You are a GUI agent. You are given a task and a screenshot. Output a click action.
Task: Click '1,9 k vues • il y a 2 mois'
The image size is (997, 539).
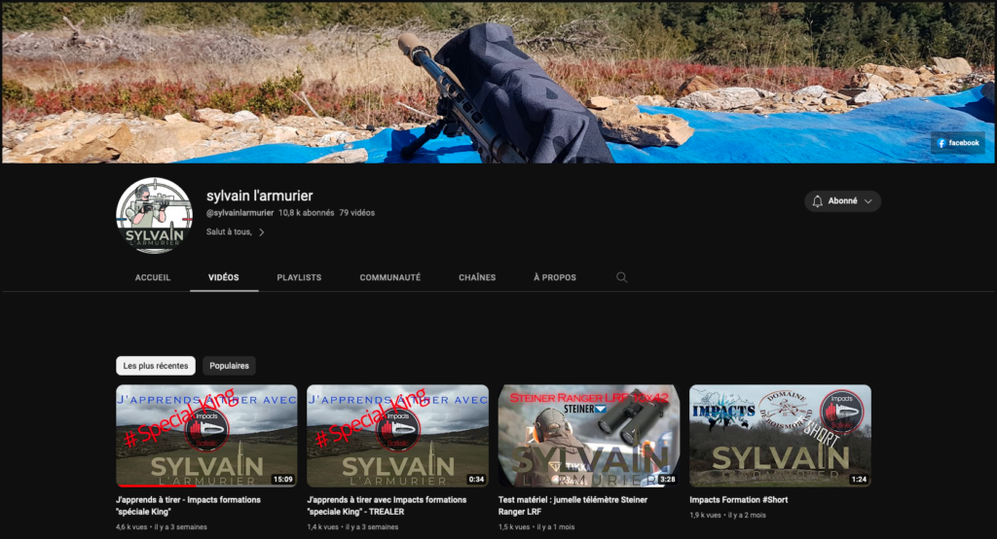coord(727,515)
